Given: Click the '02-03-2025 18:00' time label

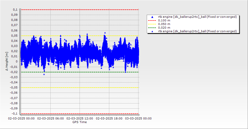Looking at the screenshot, I should tap(109, 118).
